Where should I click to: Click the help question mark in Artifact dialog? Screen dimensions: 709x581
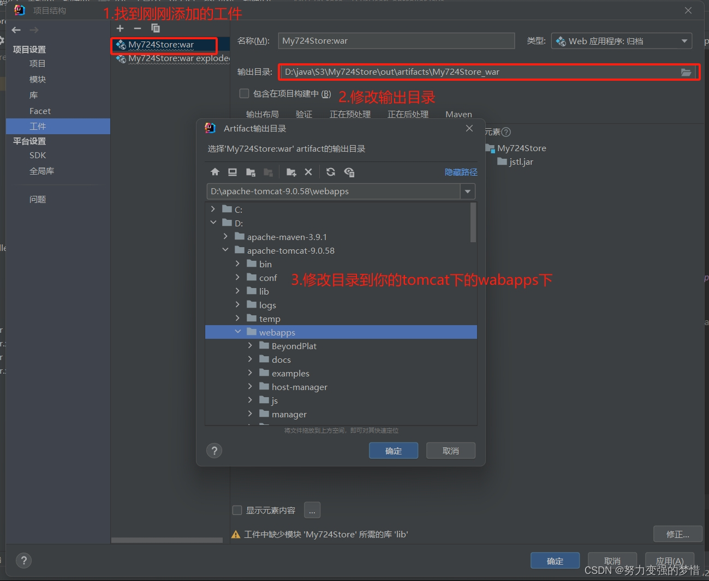[215, 451]
